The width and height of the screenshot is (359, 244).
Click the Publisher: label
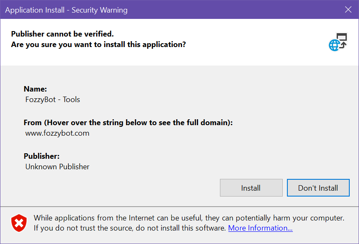(42, 156)
